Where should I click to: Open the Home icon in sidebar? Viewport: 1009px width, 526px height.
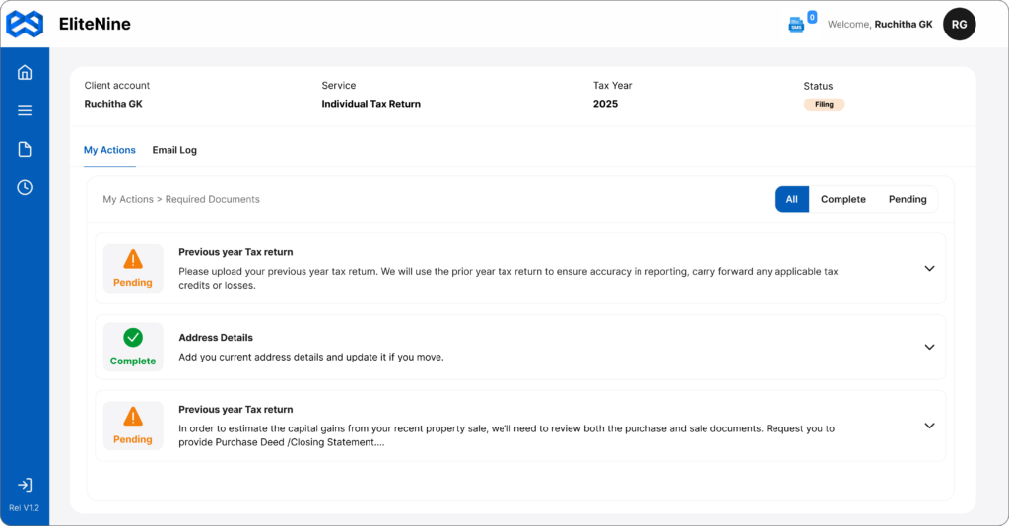click(x=25, y=72)
